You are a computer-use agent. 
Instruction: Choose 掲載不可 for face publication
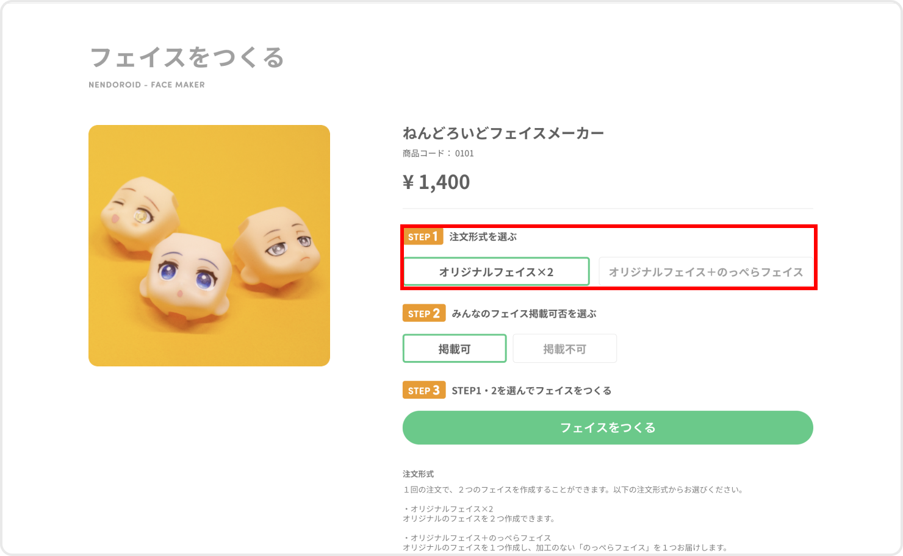click(565, 349)
